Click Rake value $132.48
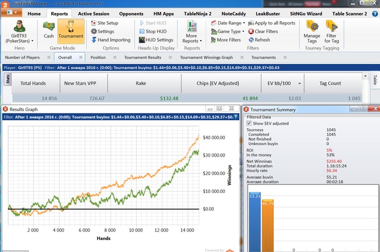 169,99
